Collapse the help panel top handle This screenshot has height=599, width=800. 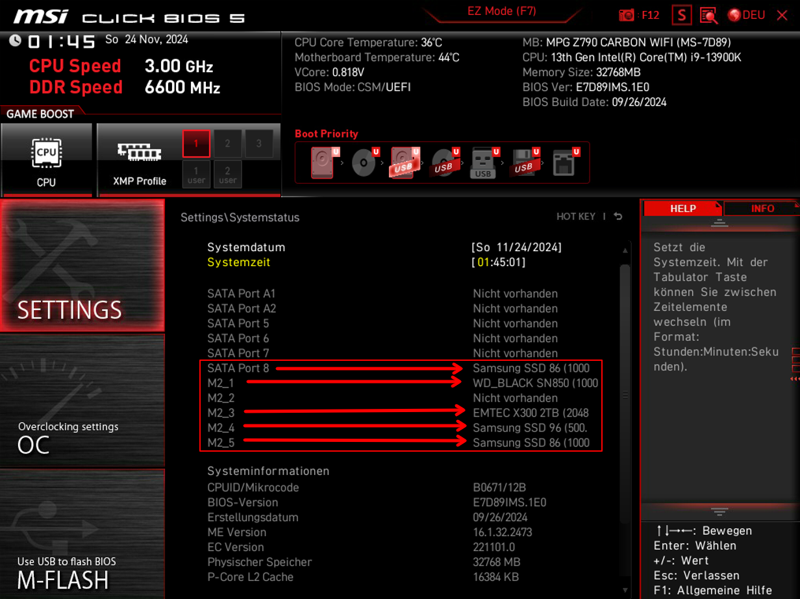point(719,224)
